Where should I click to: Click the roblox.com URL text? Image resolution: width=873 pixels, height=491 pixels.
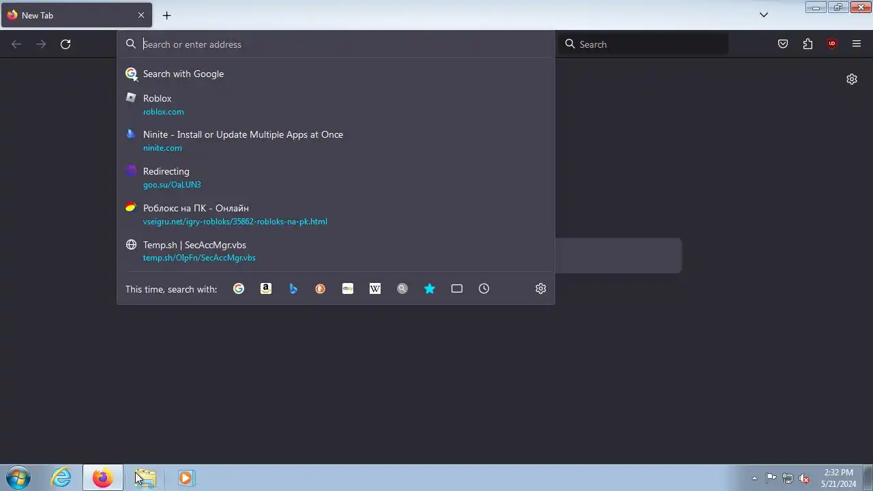click(x=164, y=112)
